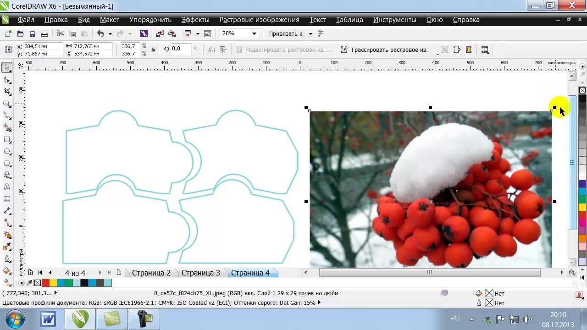Select the Rectangle tool
Screen dimensions: 587x330
[7, 139]
